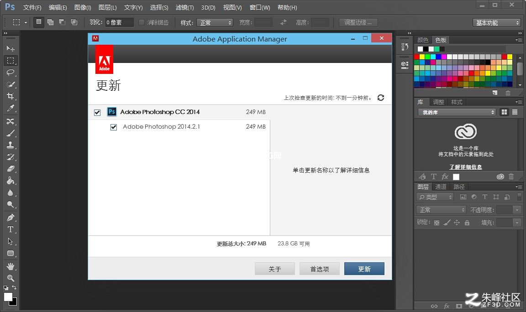
Task: Select the Rounded Rectangle shape tool
Action: click(x=11, y=253)
